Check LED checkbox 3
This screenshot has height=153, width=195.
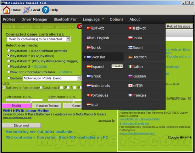(74, 87)
